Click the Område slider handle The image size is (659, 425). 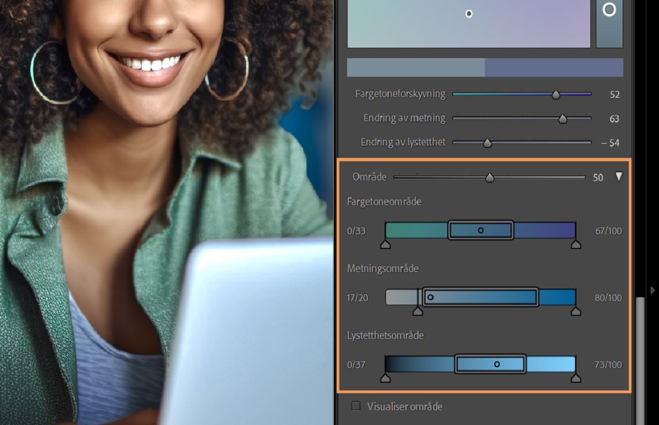pyautogui.click(x=490, y=177)
